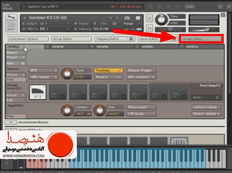
Task: Click the Amplifier Pan knob
Action: click(x=100, y=111)
